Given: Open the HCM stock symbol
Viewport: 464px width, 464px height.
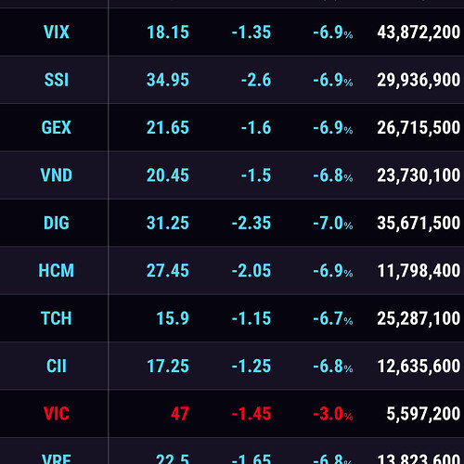Looking at the screenshot, I should click(57, 271).
